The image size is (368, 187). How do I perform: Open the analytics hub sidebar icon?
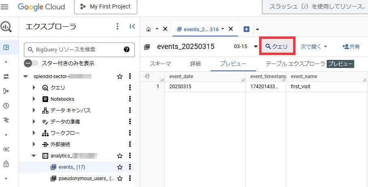6,149
